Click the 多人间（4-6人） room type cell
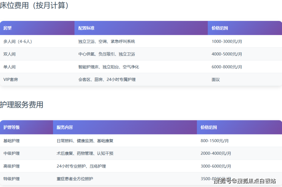Viewport: 282px width, 187px height. 18,41
